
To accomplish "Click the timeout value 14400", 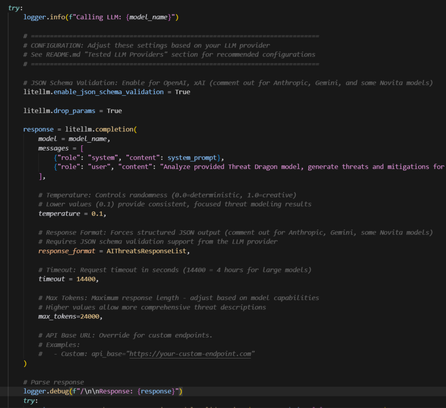I will [87, 279].
